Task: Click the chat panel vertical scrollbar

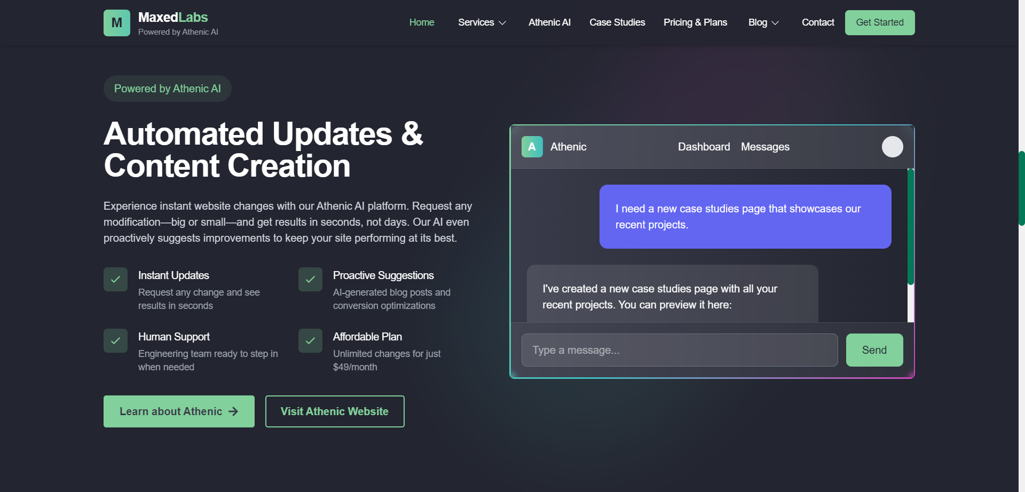Action: [911, 227]
